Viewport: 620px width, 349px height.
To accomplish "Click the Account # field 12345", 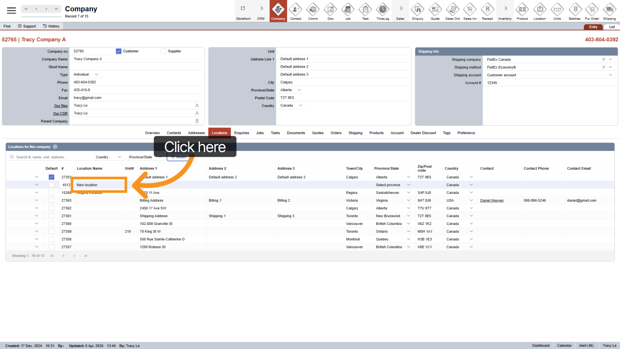I will click(550, 83).
